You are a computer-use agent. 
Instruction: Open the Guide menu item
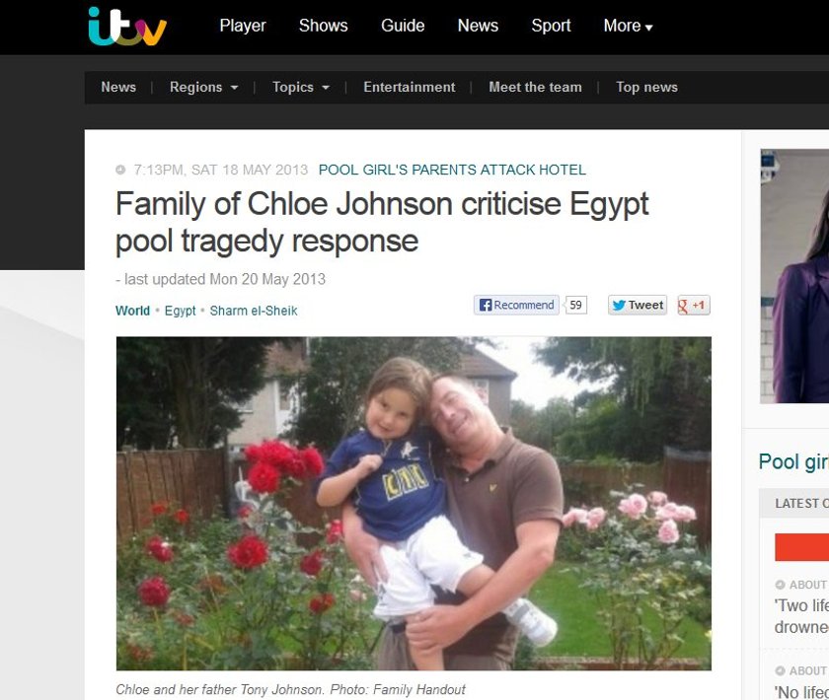point(403,26)
